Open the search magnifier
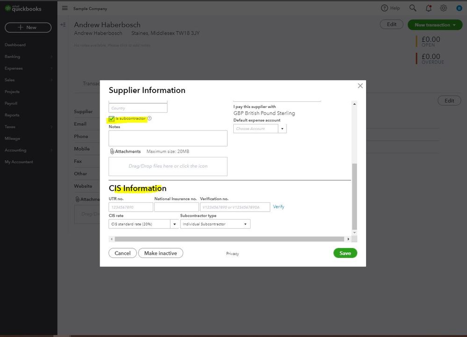Screen dimensions: 467x337 [x=412, y=8]
